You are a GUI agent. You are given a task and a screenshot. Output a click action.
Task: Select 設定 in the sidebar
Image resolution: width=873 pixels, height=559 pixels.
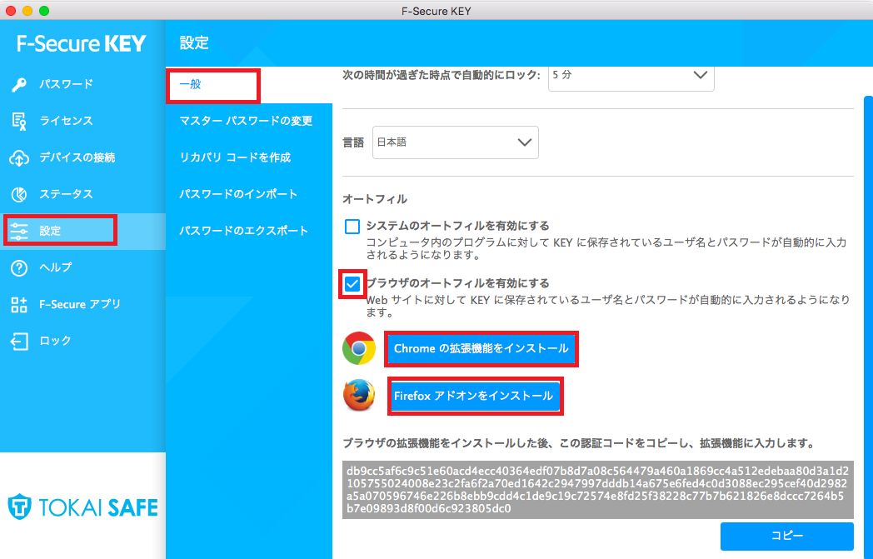click(x=83, y=231)
